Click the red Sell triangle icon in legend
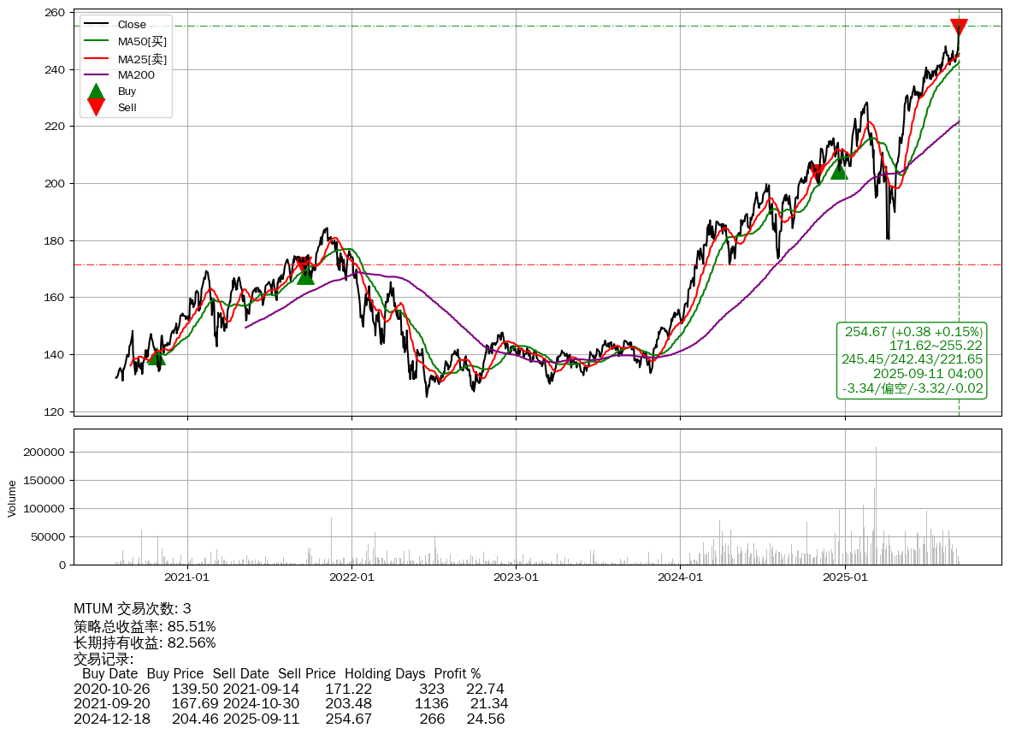Screen dimensions: 1010x734 (97, 108)
